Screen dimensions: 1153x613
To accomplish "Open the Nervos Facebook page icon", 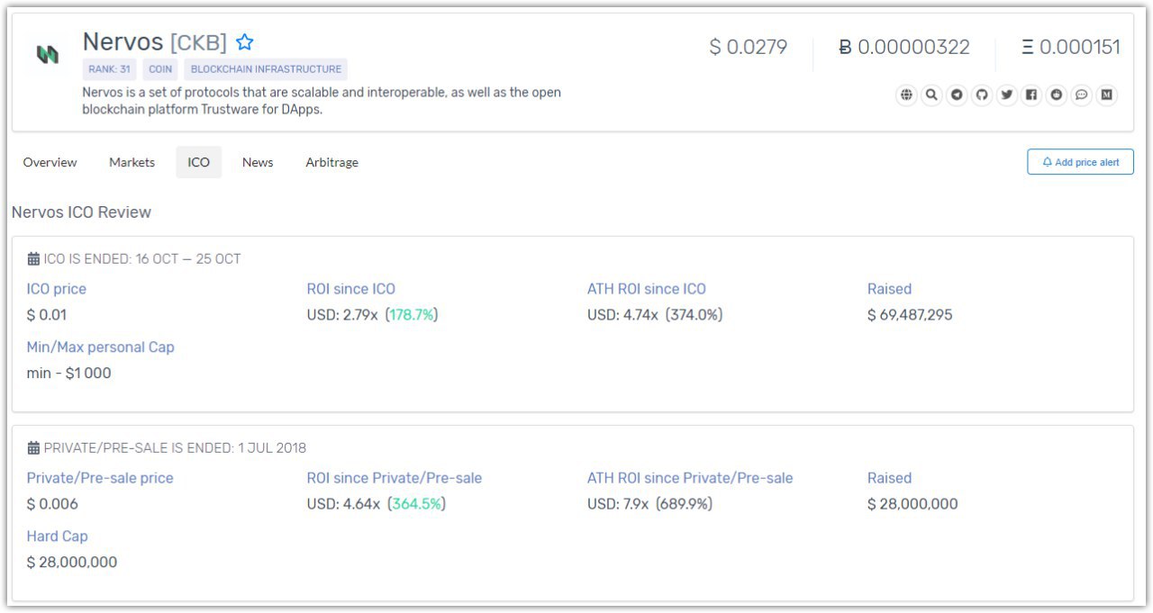I will pos(1031,95).
